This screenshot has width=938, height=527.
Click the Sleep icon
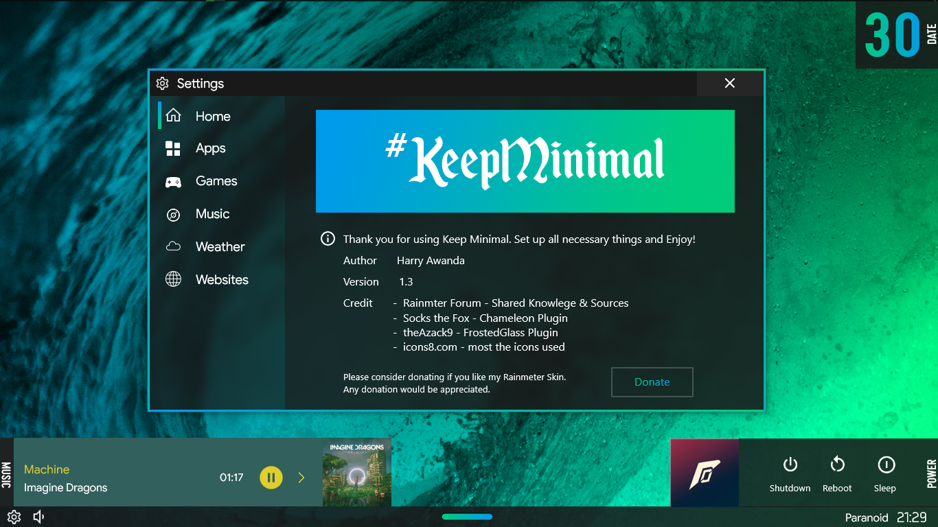[886, 465]
